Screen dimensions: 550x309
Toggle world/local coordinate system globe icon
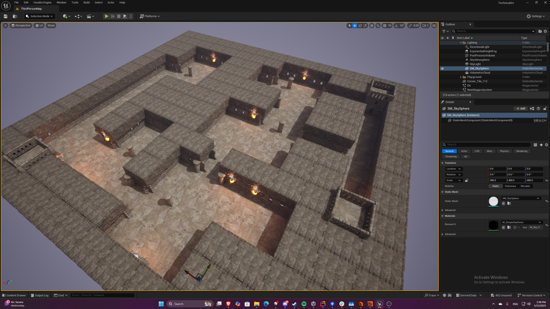[372, 25]
